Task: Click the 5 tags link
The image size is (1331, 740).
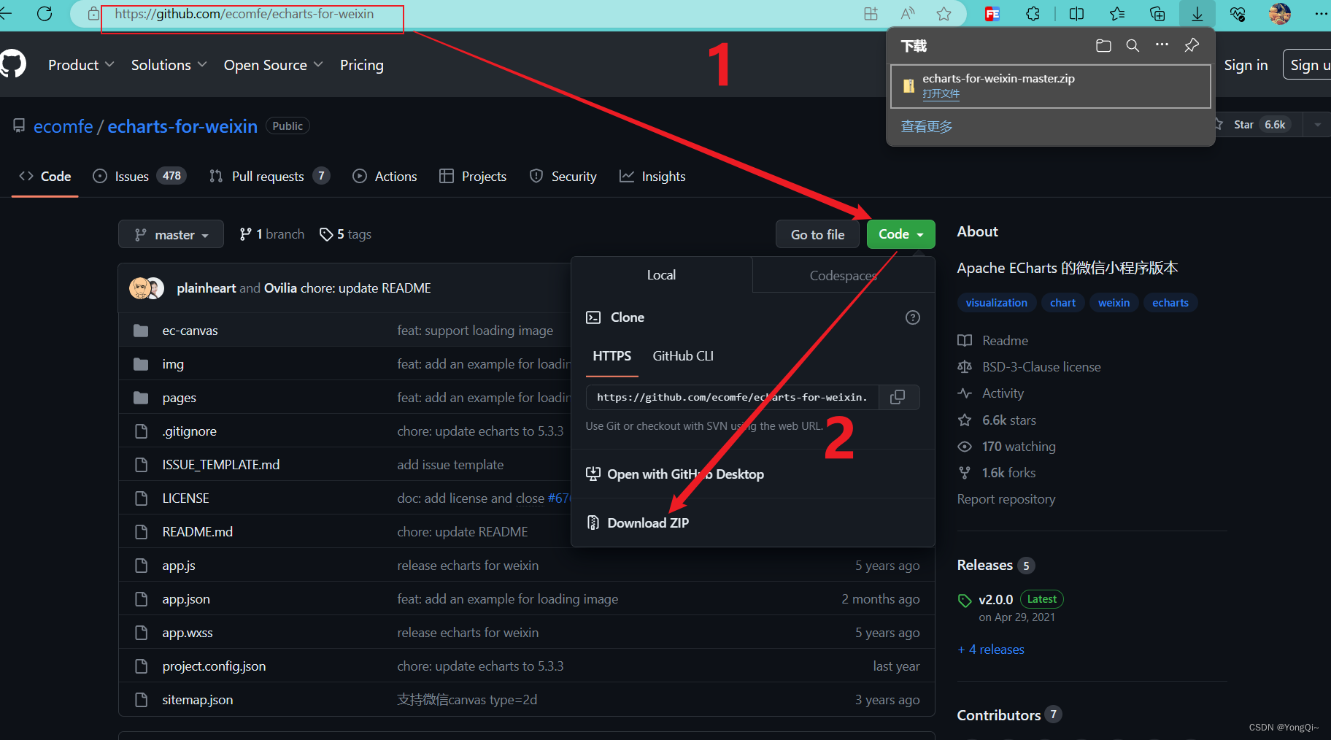Action: (345, 234)
